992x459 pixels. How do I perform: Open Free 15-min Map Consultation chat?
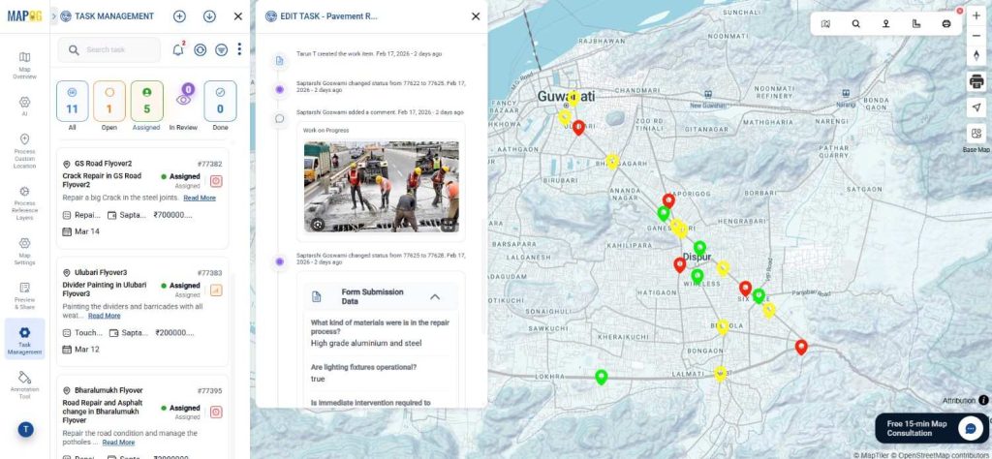click(933, 429)
